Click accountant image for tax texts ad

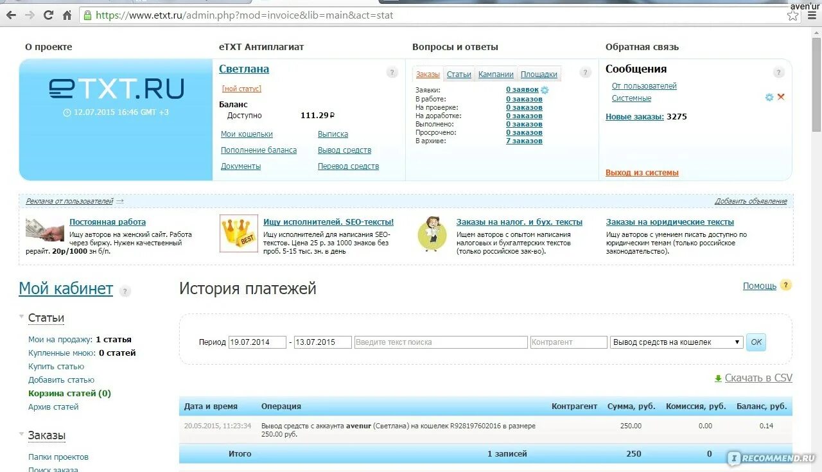pyautogui.click(x=432, y=234)
